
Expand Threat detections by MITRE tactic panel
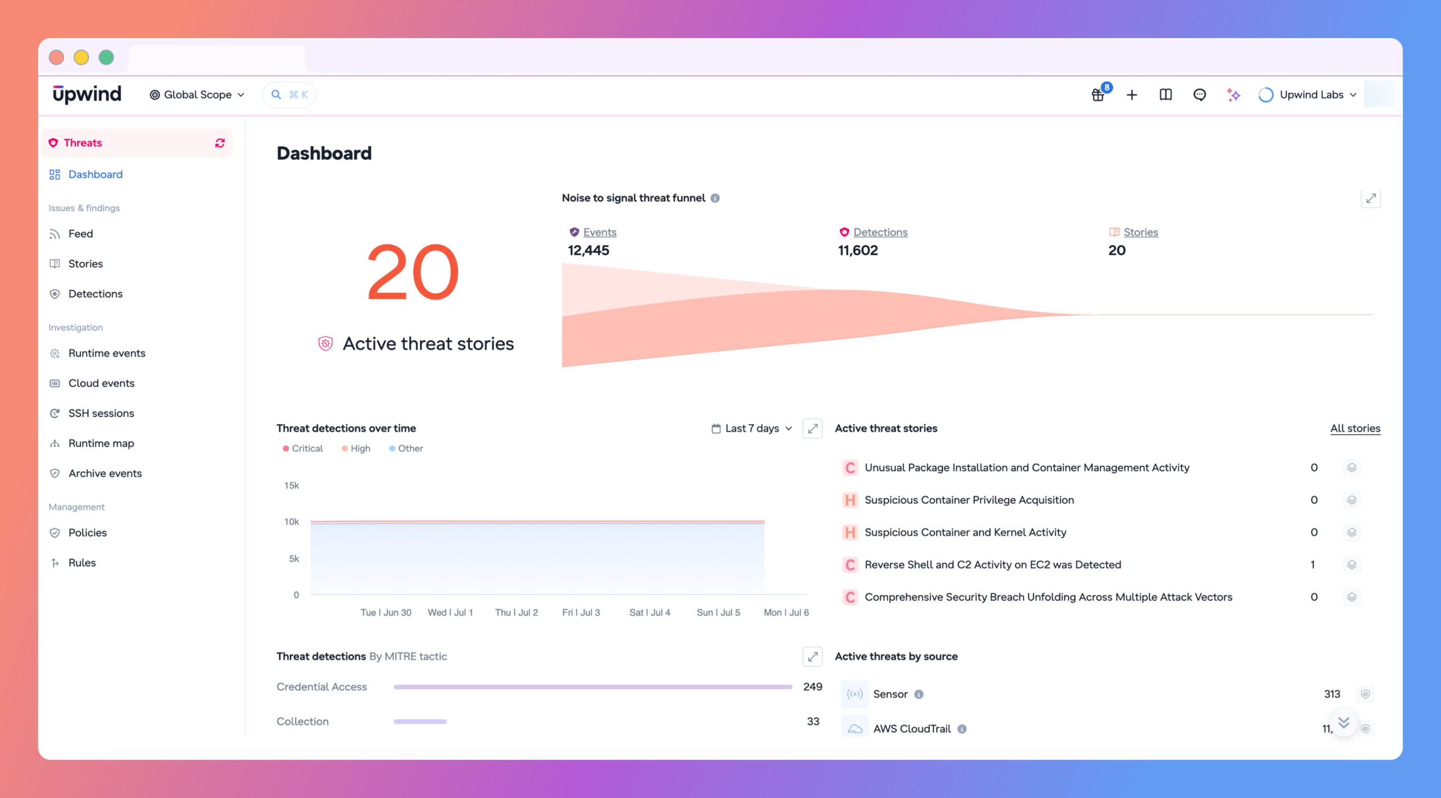pyautogui.click(x=812, y=656)
